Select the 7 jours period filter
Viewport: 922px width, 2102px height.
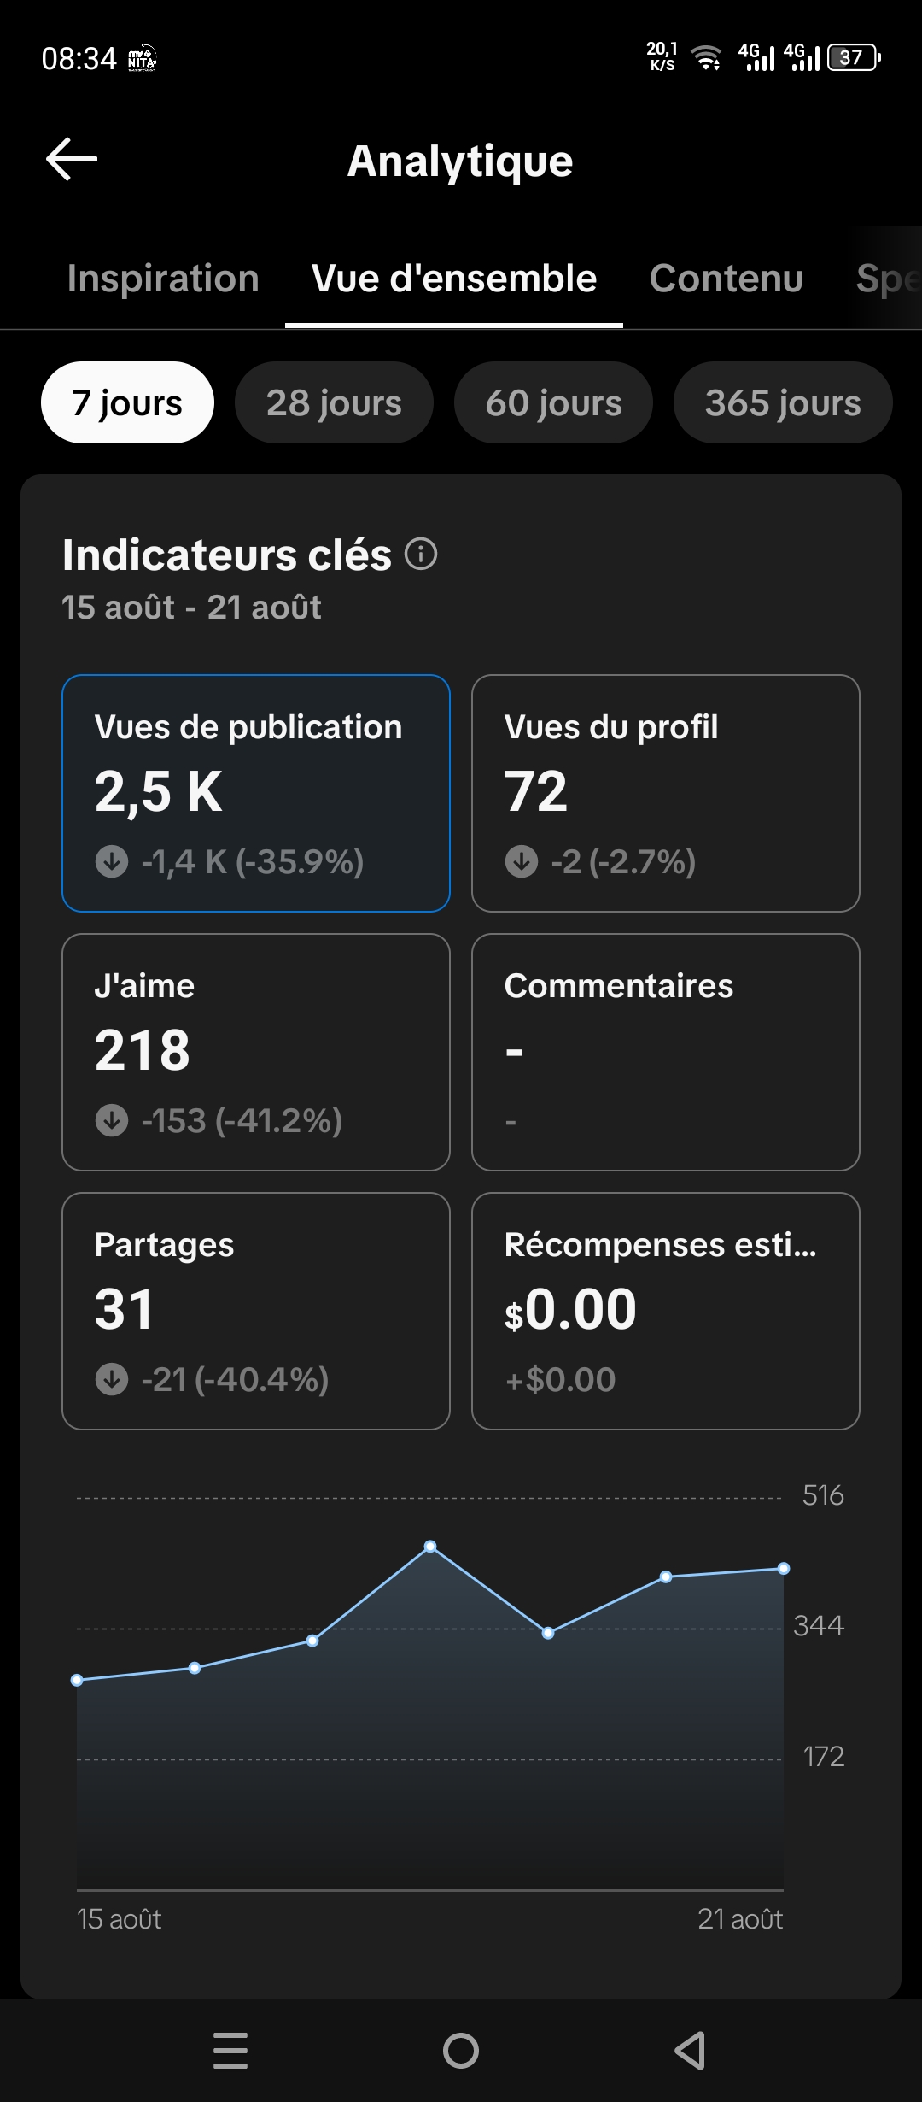point(127,402)
